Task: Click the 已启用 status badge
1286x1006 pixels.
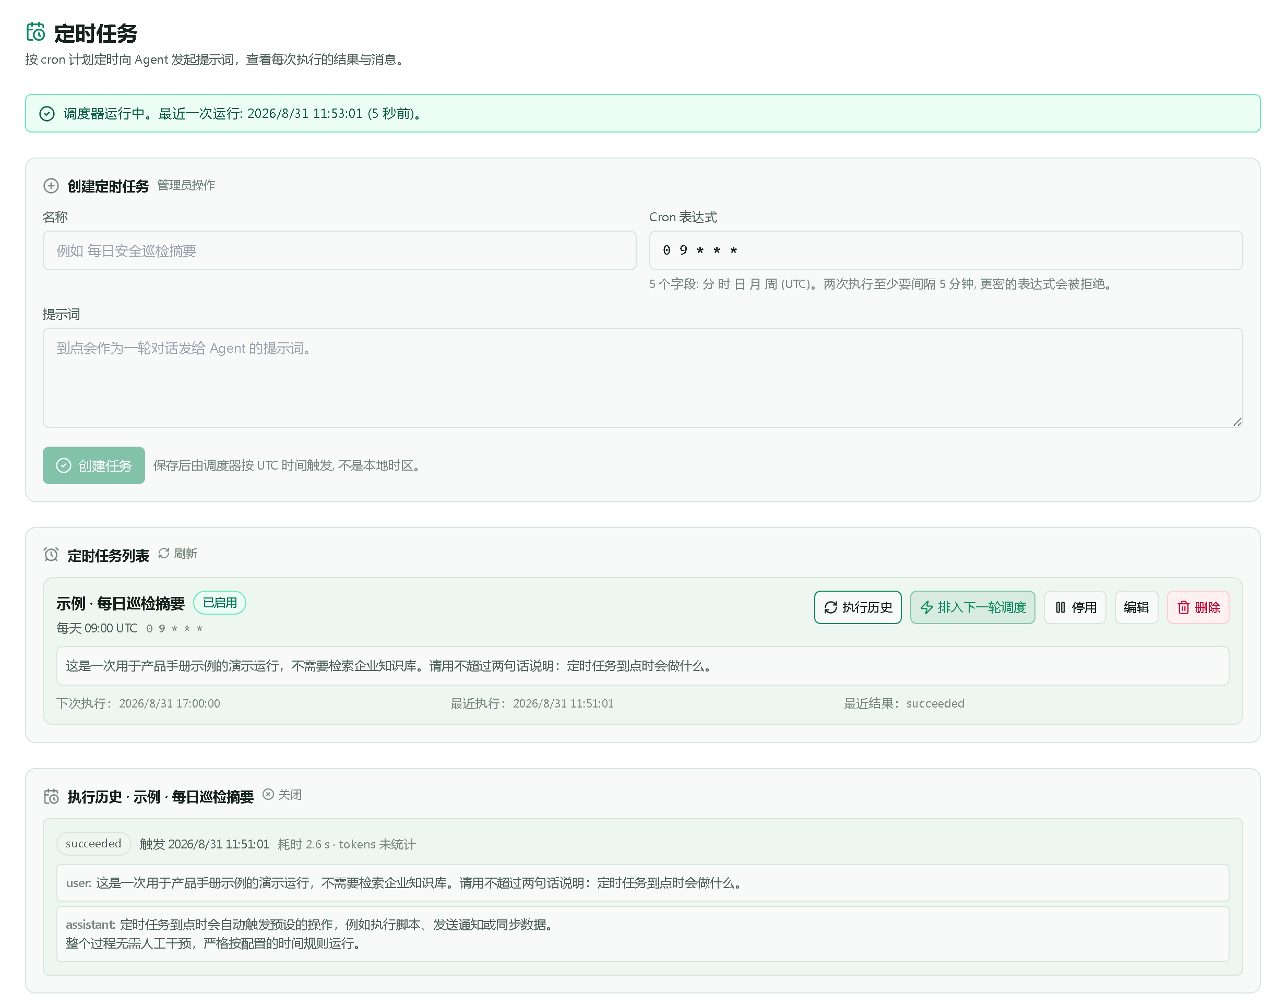Action: pyautogui.click(x=220, y=603)
